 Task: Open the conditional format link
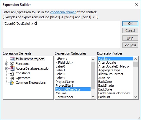coord(63,12)
